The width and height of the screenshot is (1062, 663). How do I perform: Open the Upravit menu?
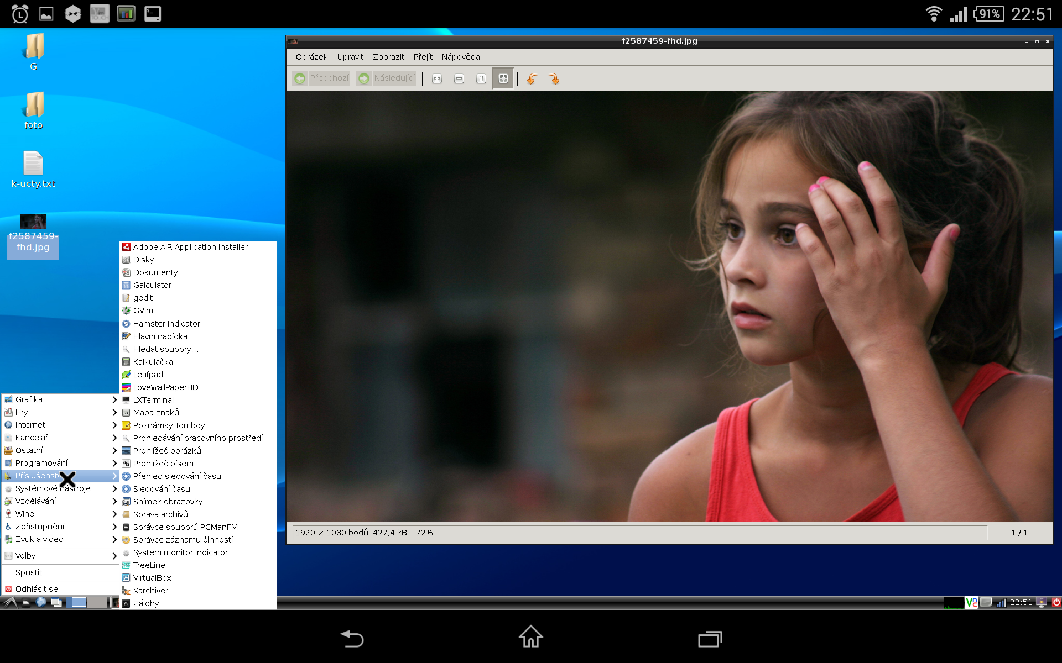tap(350, 57)
